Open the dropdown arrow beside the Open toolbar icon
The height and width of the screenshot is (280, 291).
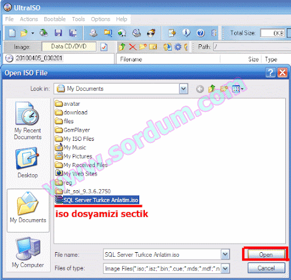click(x=32, y=34)
